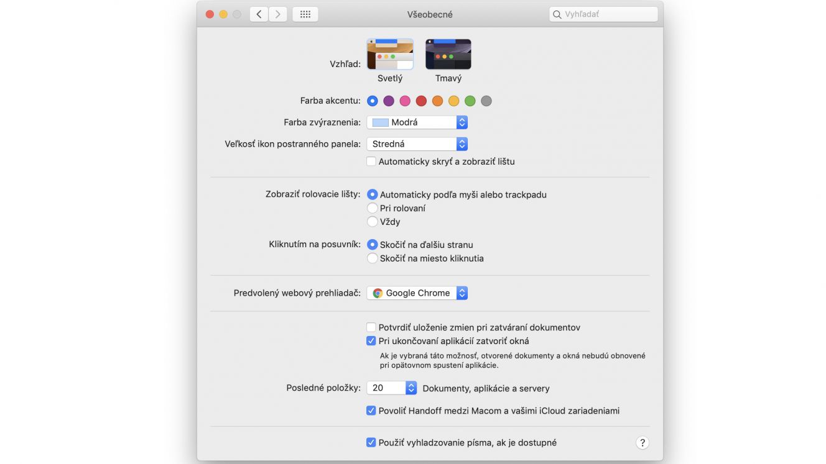Uncheck Povoliť Handoff medzi Macom checkbox
This screenshot has width=826, height=464.
pyautogui.click(x=371, y=411)
